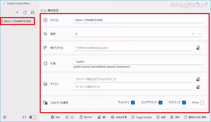This screenshot has height=122, width=211.
Task: Click the 引数 puzzle piece icon
Action: pyautogui.click(x=45, y=63)
